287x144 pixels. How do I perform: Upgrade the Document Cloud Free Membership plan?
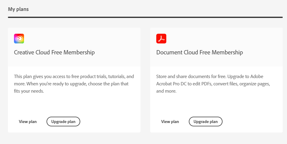(206, 122)
